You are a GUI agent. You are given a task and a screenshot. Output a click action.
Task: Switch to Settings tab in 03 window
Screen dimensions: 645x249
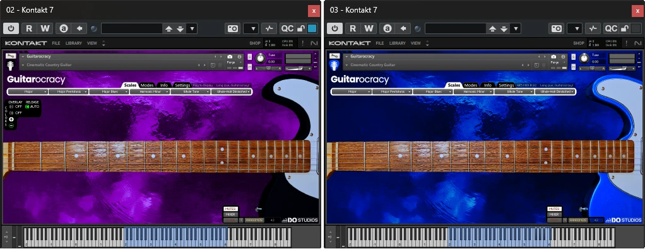pyautogui.click(x=506, y=85)
